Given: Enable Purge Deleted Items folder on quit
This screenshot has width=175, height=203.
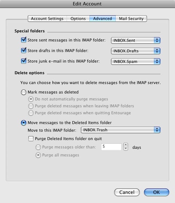Looking at the screenshot, I should click(x=31, y=139).
